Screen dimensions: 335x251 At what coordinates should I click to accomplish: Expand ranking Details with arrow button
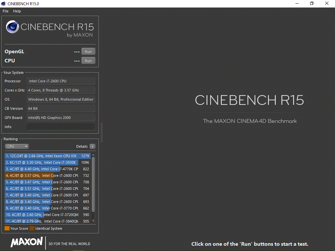tap(93, 146)
